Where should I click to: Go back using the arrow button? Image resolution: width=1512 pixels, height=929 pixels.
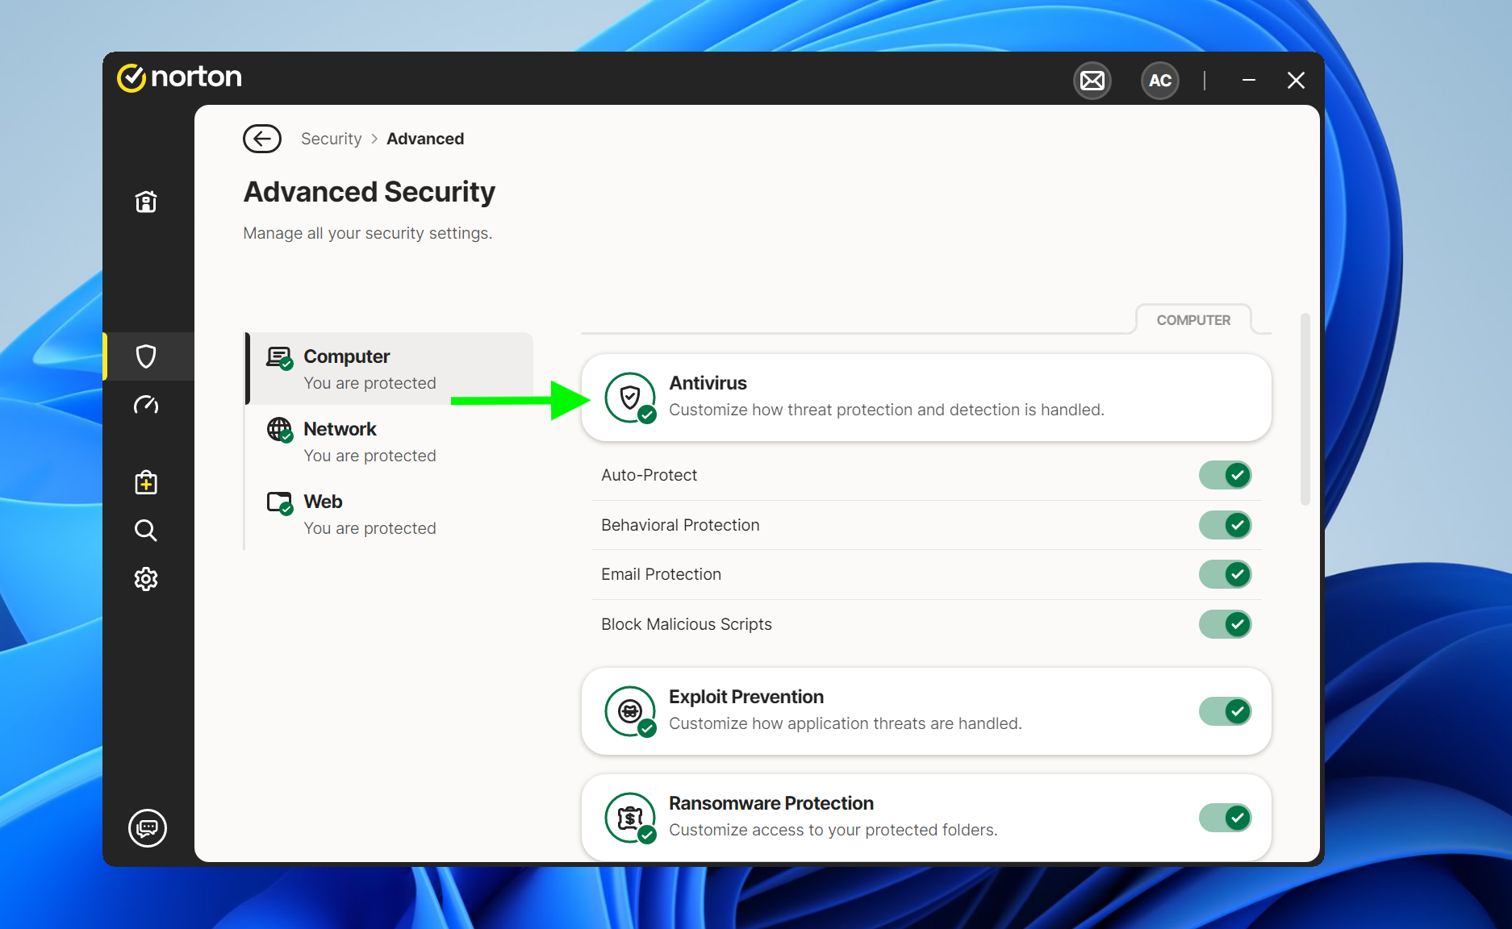pyautogui.click(x=262, y=139)
